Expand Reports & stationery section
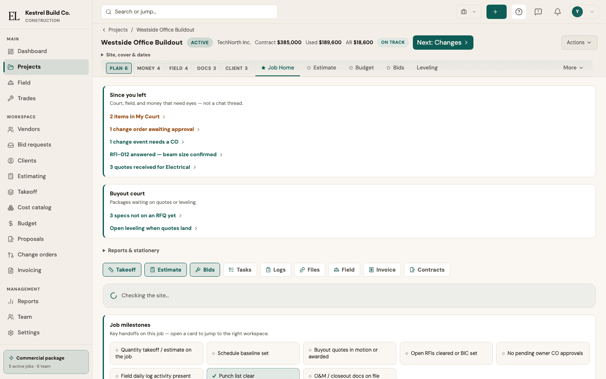The image size is (606, 379). (x=131, y=251)
